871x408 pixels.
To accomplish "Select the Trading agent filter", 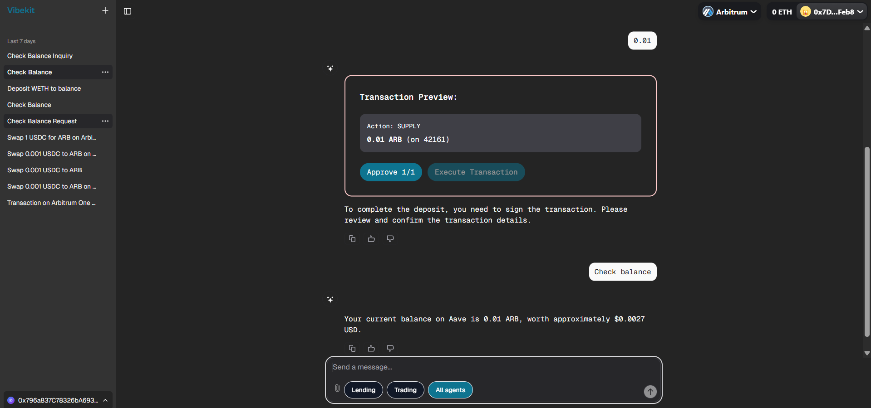I will click(x=405, y=390).
